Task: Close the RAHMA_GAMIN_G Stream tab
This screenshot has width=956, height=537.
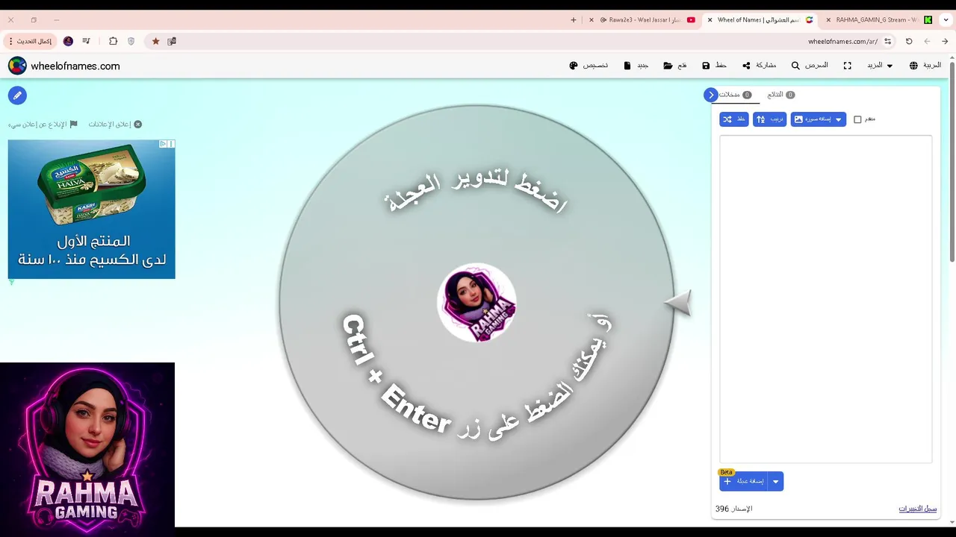Action: pos(828,20)
